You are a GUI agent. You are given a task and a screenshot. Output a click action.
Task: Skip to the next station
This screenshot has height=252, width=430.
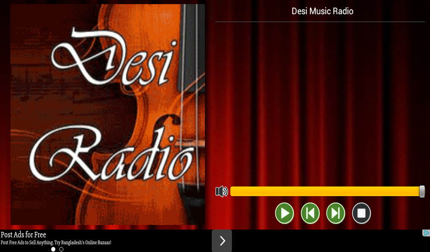pos(336,213)
